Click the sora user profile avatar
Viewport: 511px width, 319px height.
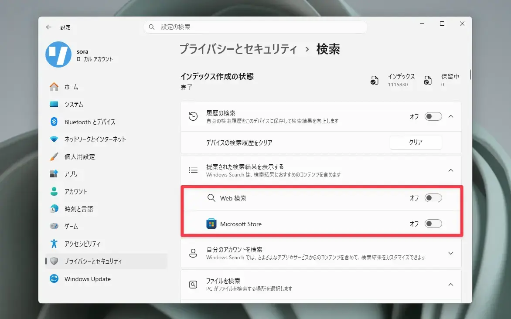tap(58, 54)
